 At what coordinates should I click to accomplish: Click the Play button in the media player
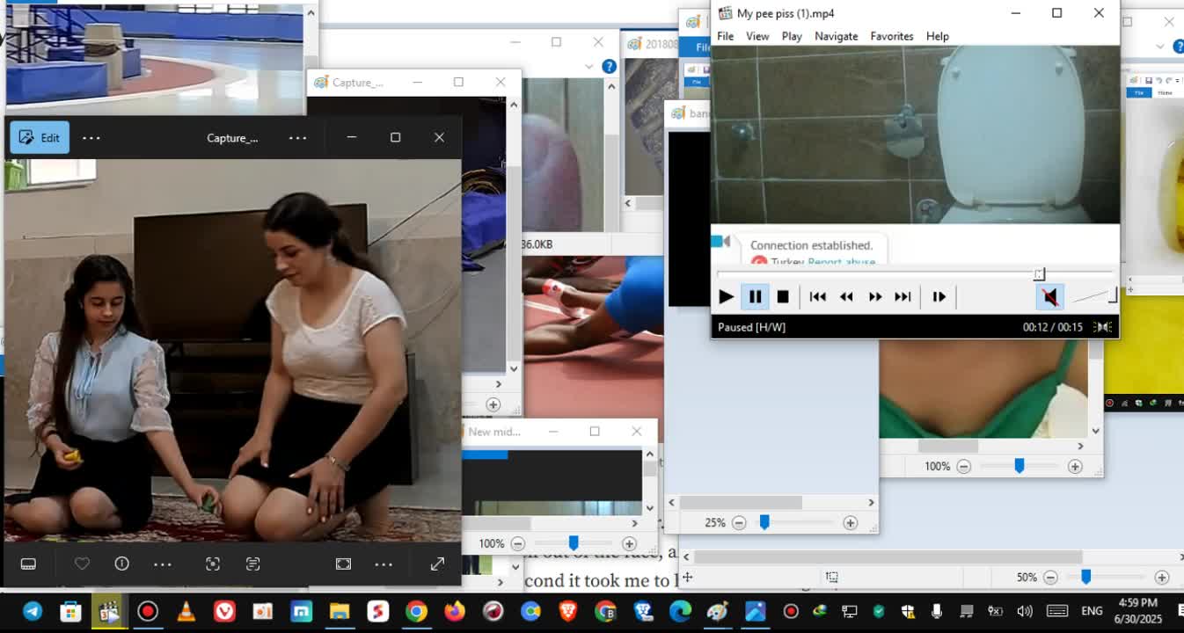pyautogui.click(x=726, y=297)
